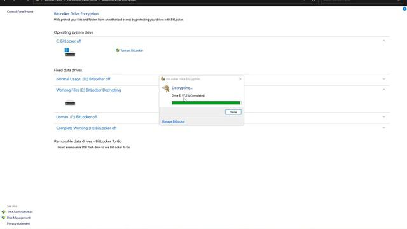407x229 pixels.
Task: Open Usman (F:) BitLocker off entry
Action: (76, 117)
